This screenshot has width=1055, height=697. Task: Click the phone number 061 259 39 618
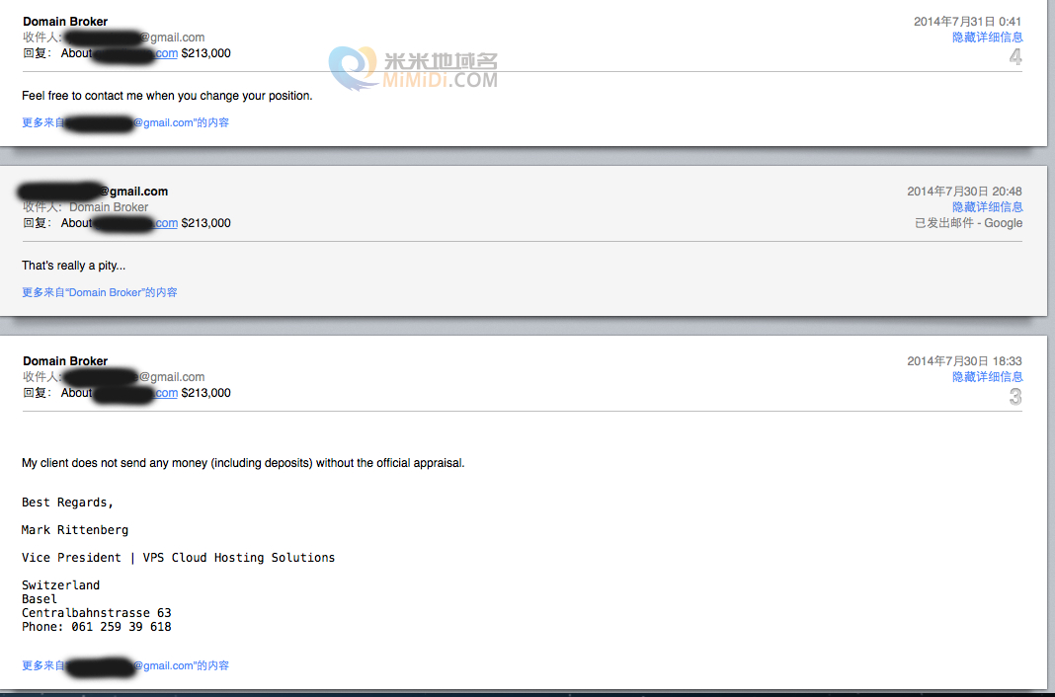[121, 627]
